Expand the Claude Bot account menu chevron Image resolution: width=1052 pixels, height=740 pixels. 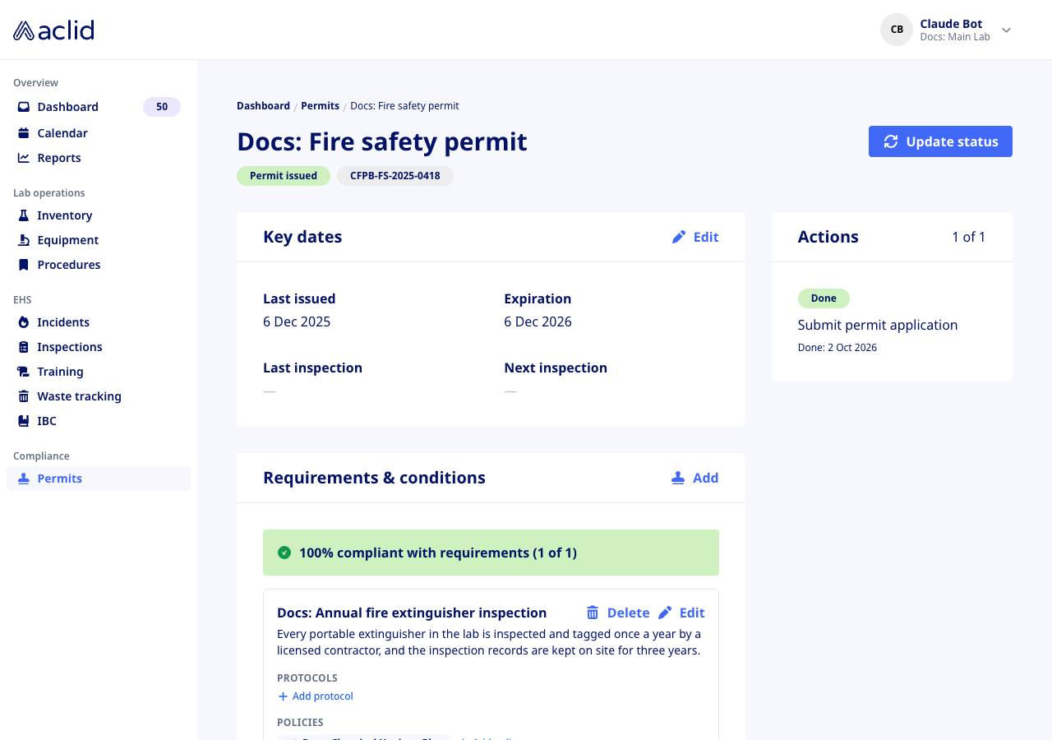[x=1006, y=30]
